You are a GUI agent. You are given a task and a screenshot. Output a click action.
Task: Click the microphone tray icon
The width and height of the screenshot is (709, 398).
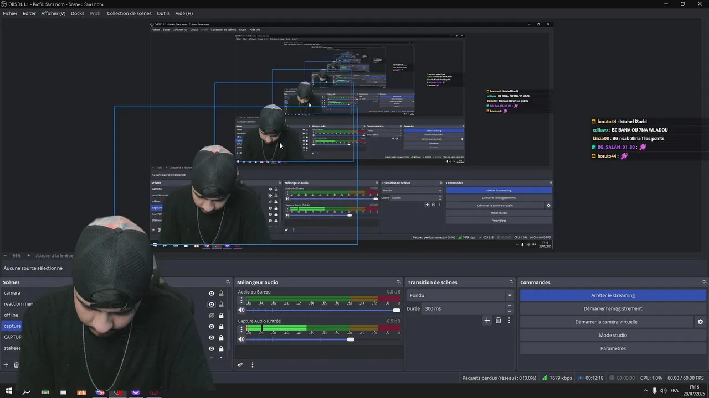655,391
